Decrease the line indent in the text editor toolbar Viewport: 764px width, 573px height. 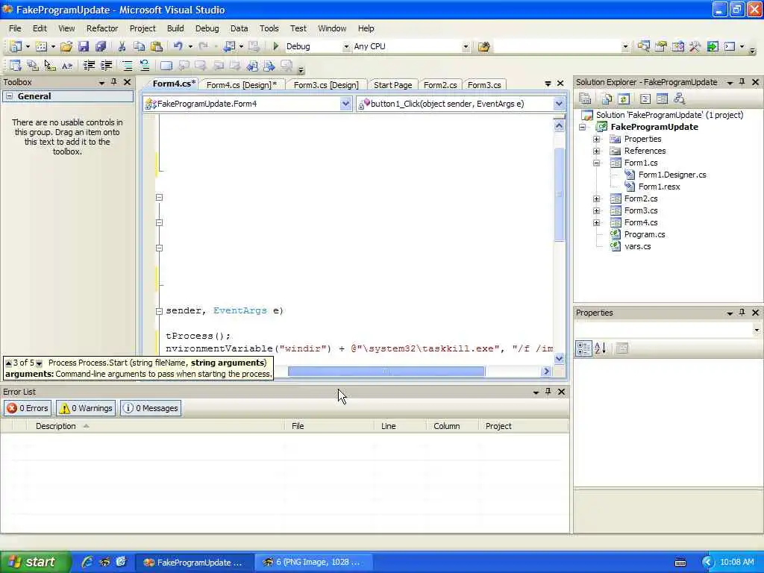click(89, 66)
